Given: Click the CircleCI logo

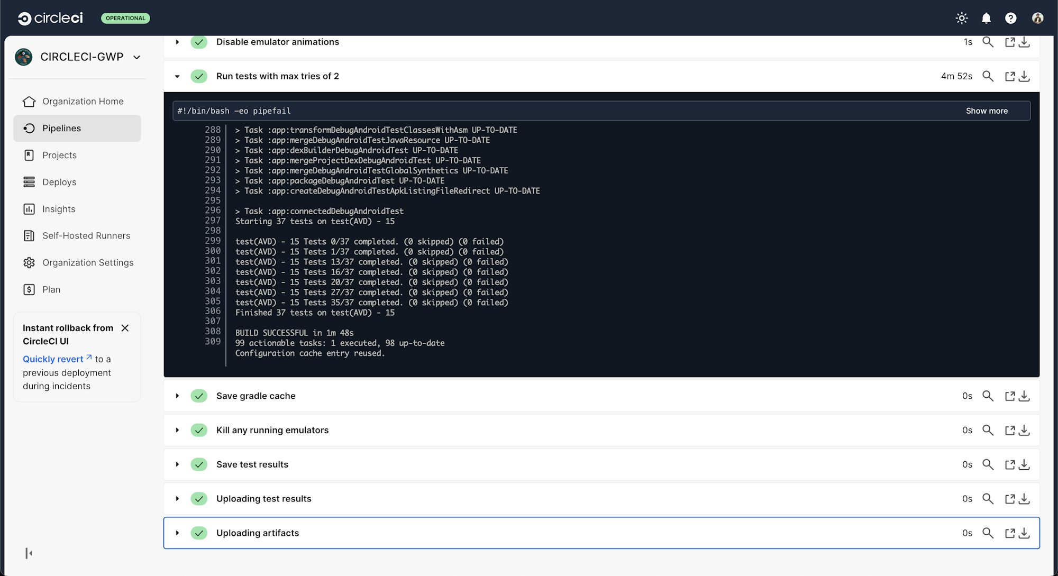Looking at the screenshot, I should [x=50, y=17].
